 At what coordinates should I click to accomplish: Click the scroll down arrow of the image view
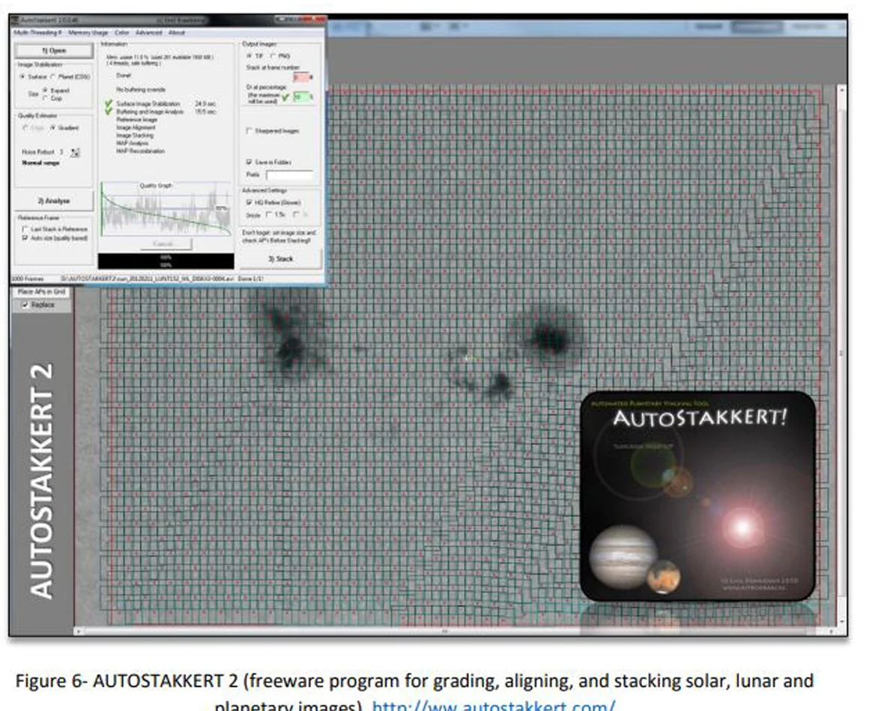tap(841, 622)
